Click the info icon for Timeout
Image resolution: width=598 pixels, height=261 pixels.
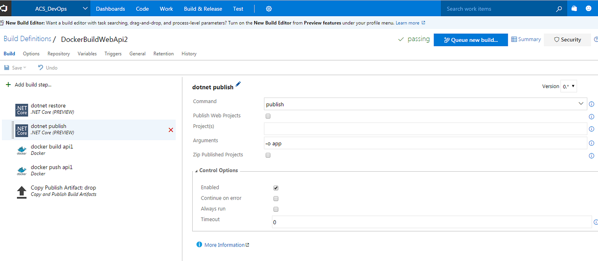596,222
